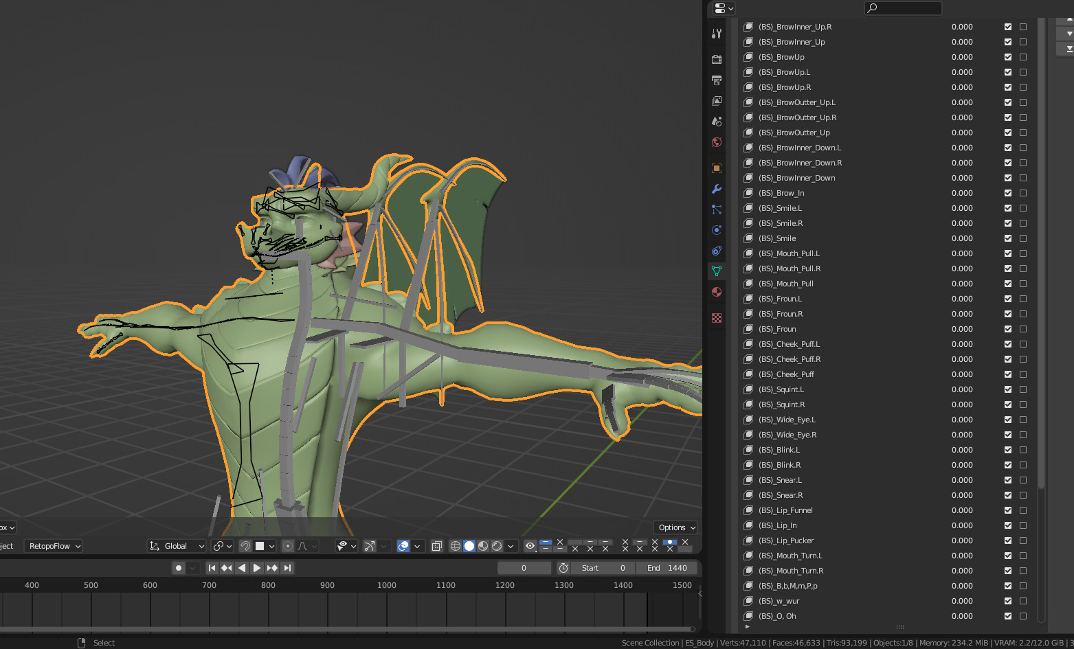Open viewport shading options dropdown
This screenshot has width=1074, height=649.
511,546
